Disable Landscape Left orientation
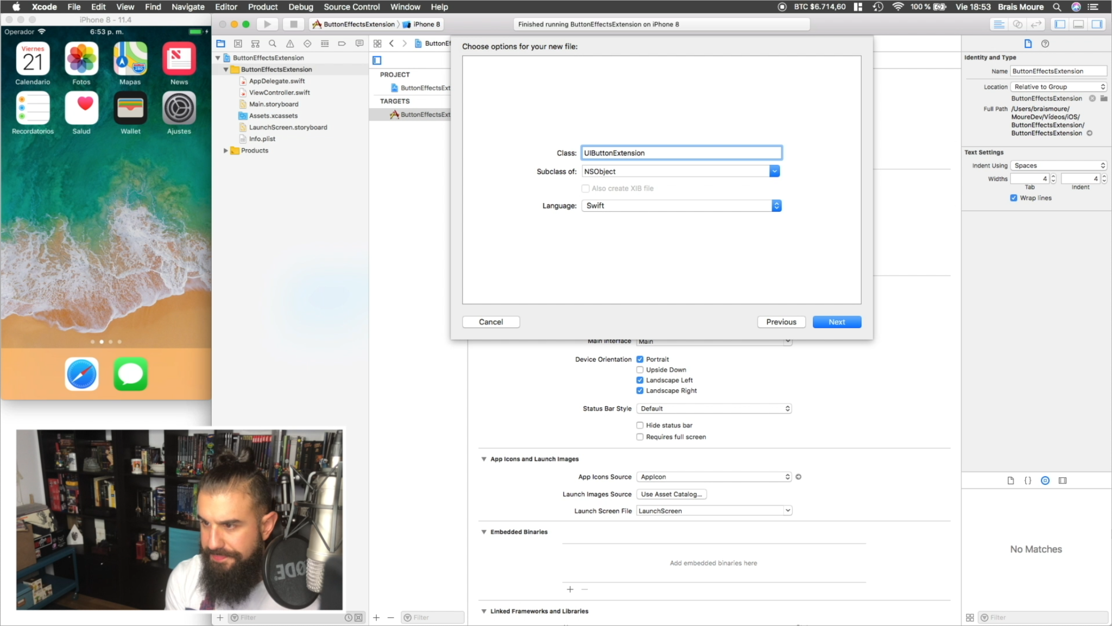 click(640, 380)
